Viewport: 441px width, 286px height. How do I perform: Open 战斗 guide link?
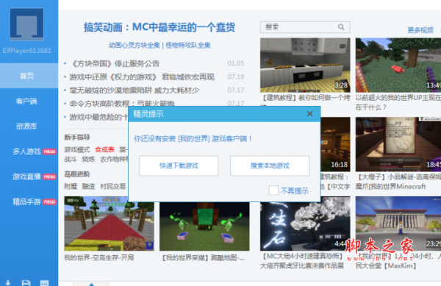71,160
